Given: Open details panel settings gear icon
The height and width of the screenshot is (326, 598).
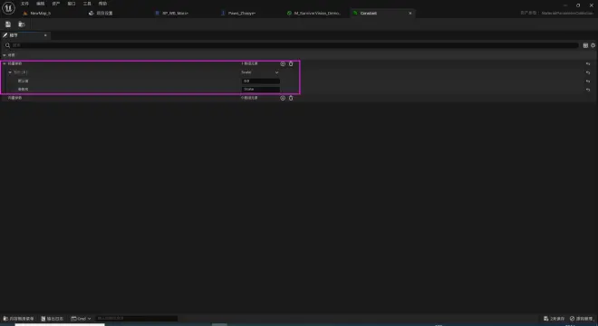Looking at the screenshot, I should [593, 45].
